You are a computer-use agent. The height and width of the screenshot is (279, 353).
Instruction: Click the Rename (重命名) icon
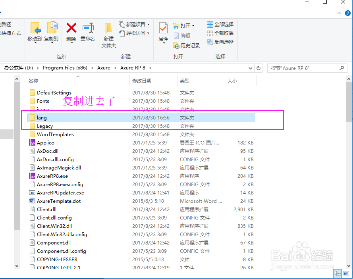tap(88, 28)
